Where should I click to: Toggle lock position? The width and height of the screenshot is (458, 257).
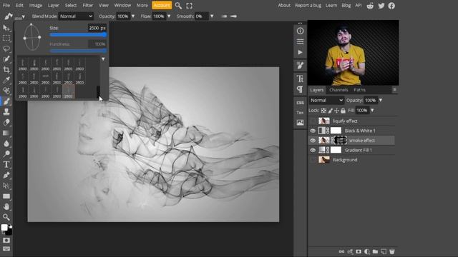click(336, 111)
